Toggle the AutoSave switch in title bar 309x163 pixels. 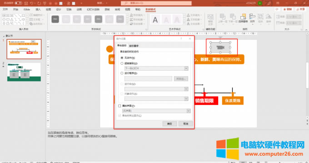tap(18, 3)
